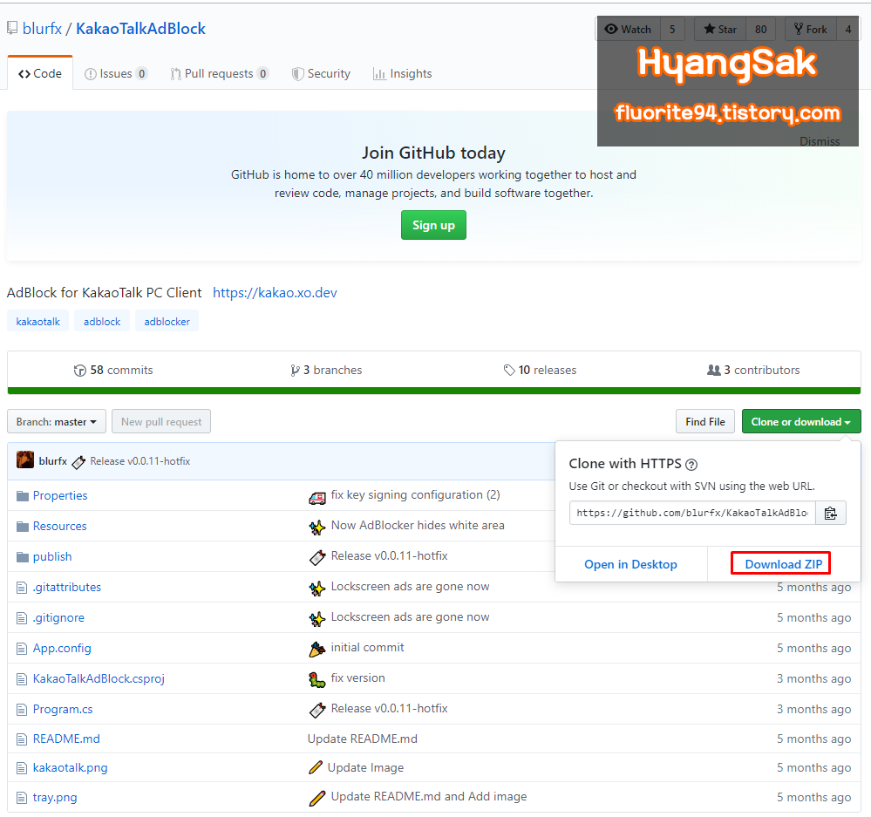Select the adblock topic tag
The image size is (871, 817).
click(102, 322)
